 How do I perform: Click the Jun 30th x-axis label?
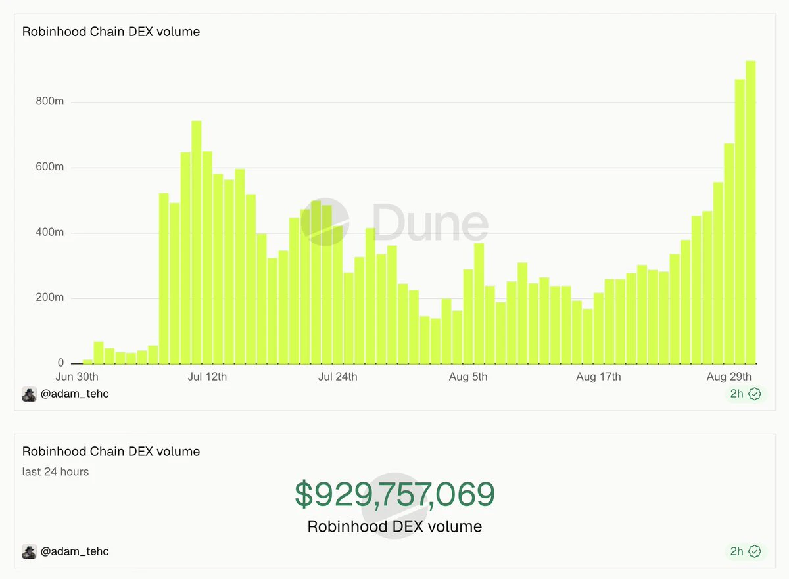pos(78,377)
